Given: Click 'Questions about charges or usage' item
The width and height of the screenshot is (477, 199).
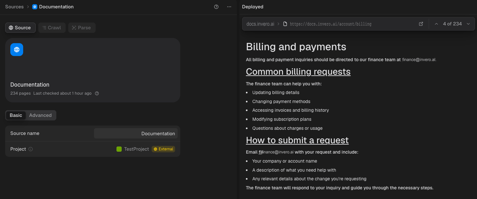Looking at the screenshot, I should [x=287, y=128].
